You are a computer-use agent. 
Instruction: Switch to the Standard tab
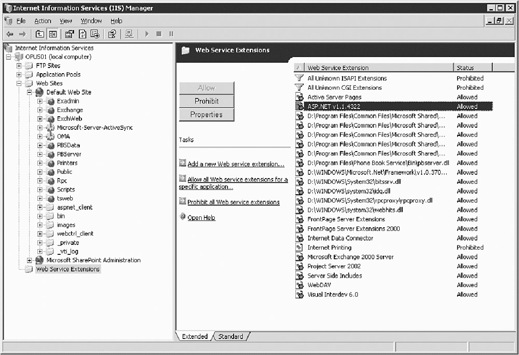(230, 336)
